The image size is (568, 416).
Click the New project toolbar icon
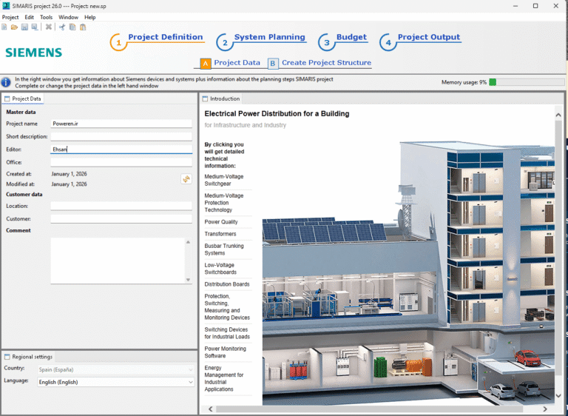pos(4,27)
